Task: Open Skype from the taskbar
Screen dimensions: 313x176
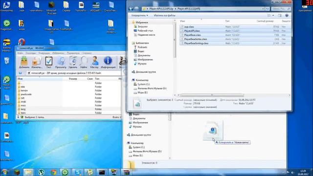Action: tap(78, 172)
